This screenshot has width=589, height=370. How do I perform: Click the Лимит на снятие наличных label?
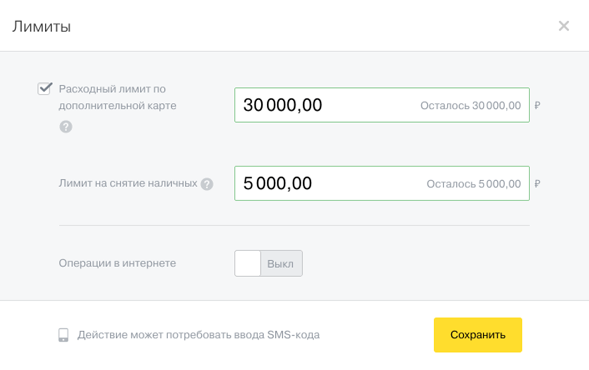click(128, 183)
